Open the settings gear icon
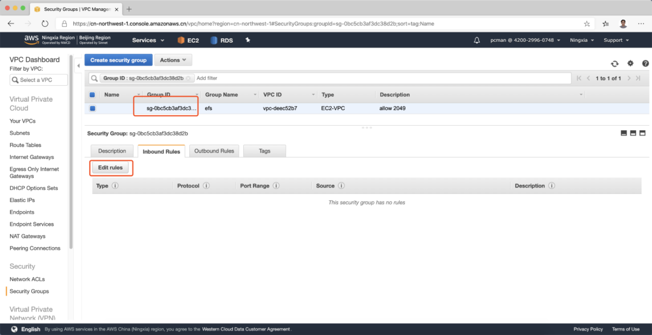Viewport: 652px width, 335px height. point(630,64)
